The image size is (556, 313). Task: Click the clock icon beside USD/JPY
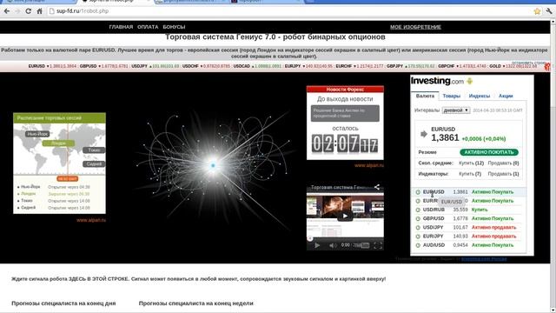[418, 228]
